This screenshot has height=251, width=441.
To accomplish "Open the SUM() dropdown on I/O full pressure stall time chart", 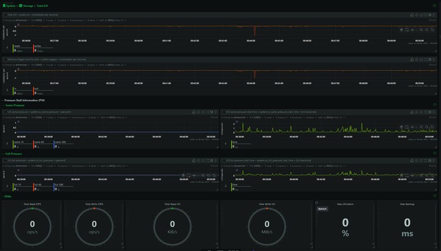I will coord(256,166).
